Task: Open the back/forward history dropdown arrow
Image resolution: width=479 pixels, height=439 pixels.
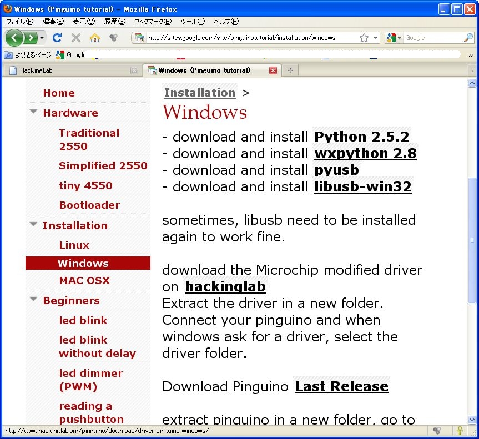Action: (42, 38)
